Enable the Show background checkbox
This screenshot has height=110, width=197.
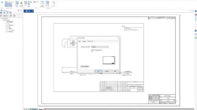pyautogui.click(x=92, y=50)
